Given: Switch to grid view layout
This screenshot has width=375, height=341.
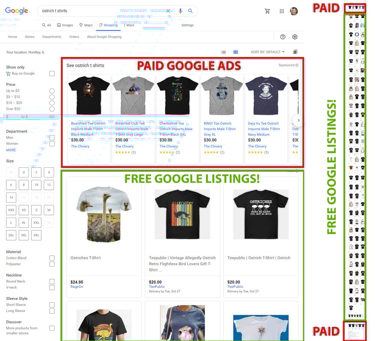Looking at the screenshot, I should pyautogui.click(x=235, y=52).
